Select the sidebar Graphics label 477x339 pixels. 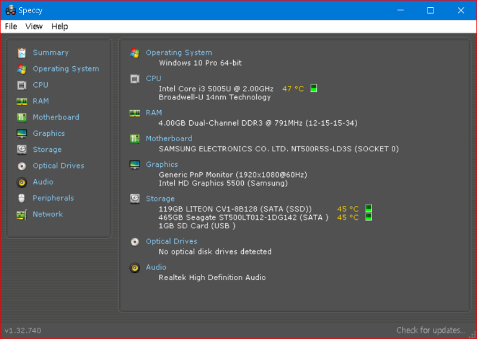[x=49, y=133]
